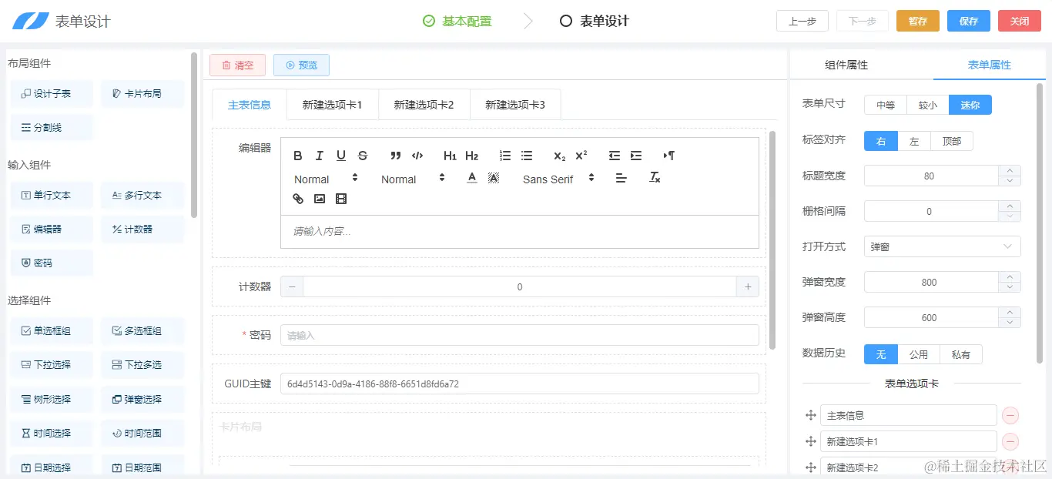Image resolution: width=1052 pixels, height=479 pixels.
Task: Increase 标题宽度 using the up stepper arrow
Action: click(x=1009, y=171)
